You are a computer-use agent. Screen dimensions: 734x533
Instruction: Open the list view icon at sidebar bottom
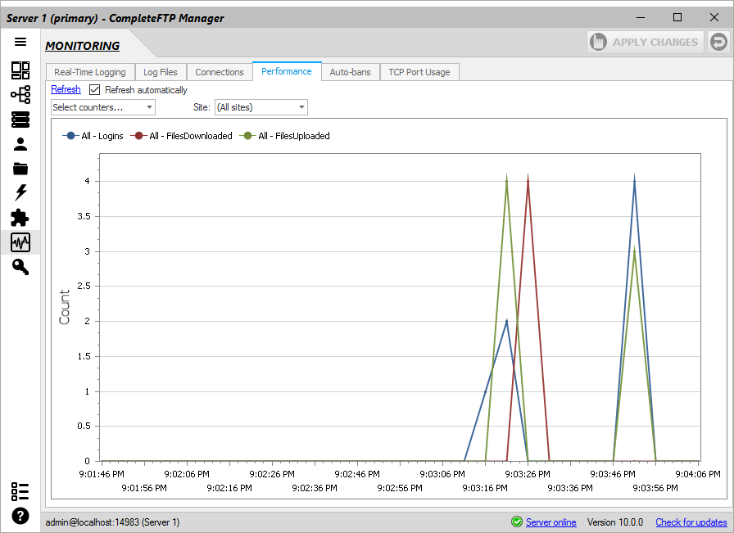click(x=20, y=491)
